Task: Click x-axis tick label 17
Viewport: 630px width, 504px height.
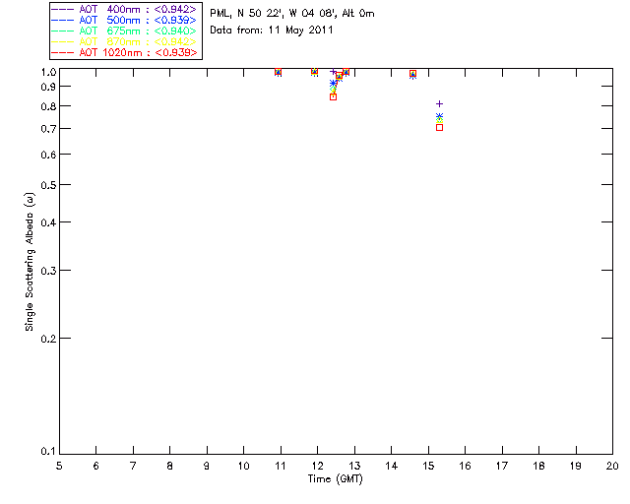Action: point(502,466)
